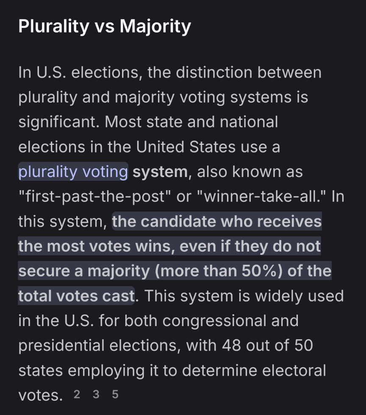Click highlighted text "total votes cast"
The image size is (366, 415).
(76, 296)
